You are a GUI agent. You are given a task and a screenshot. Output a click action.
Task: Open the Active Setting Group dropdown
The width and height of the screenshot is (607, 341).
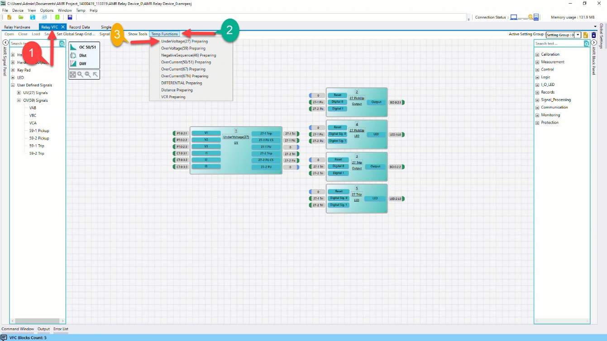(x=578, y=35)
